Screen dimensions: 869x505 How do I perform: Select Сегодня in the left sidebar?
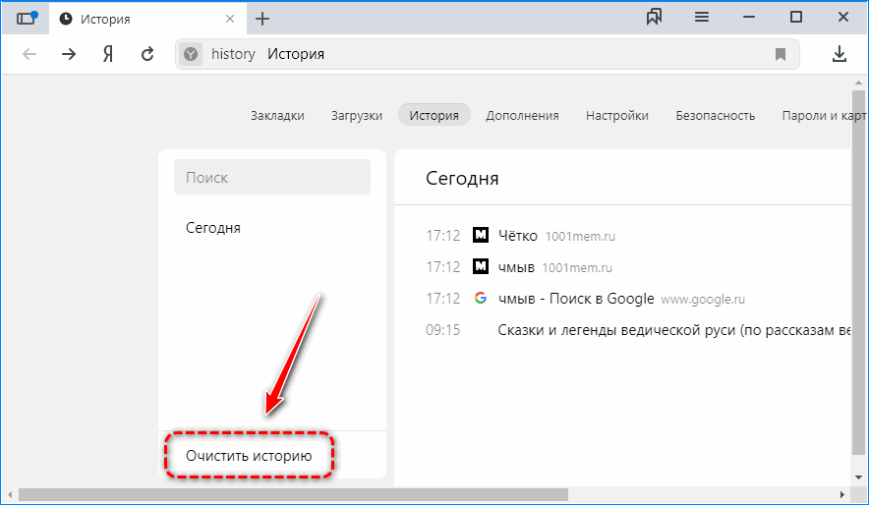212,228
